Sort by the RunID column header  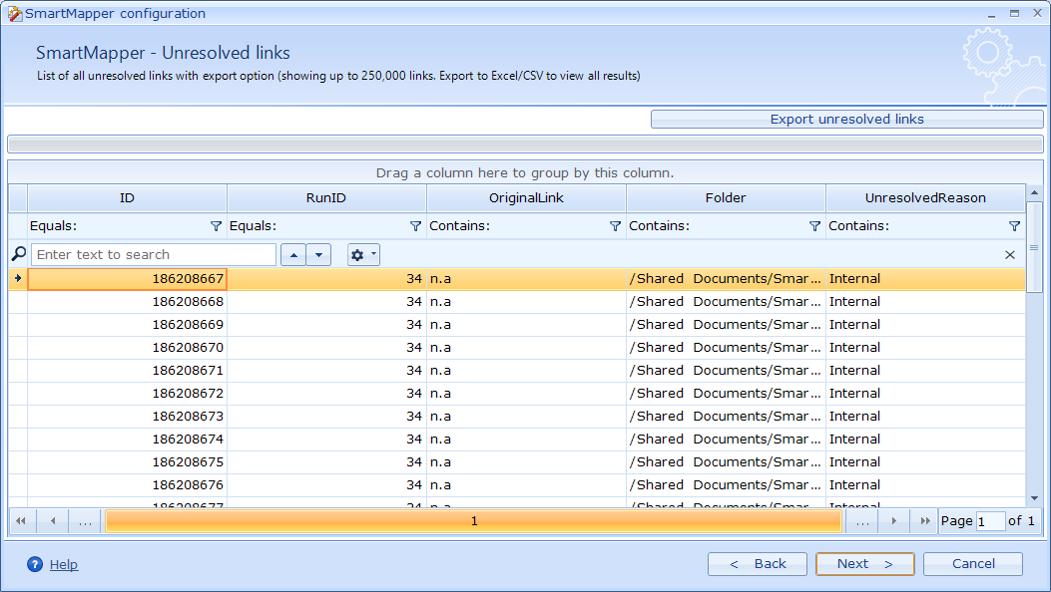[x=326, y=198]
